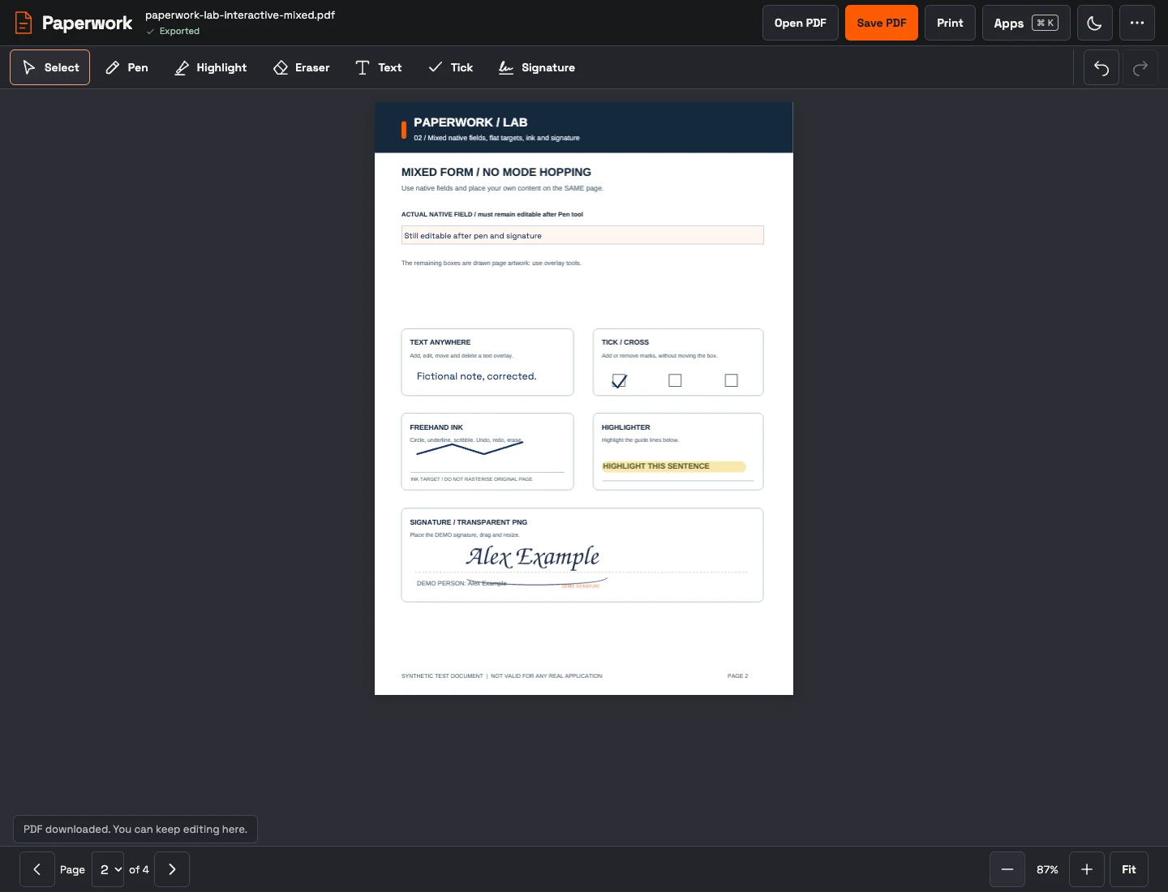
Task: Zoom out of the document
Action: (x=1007, y=869)
